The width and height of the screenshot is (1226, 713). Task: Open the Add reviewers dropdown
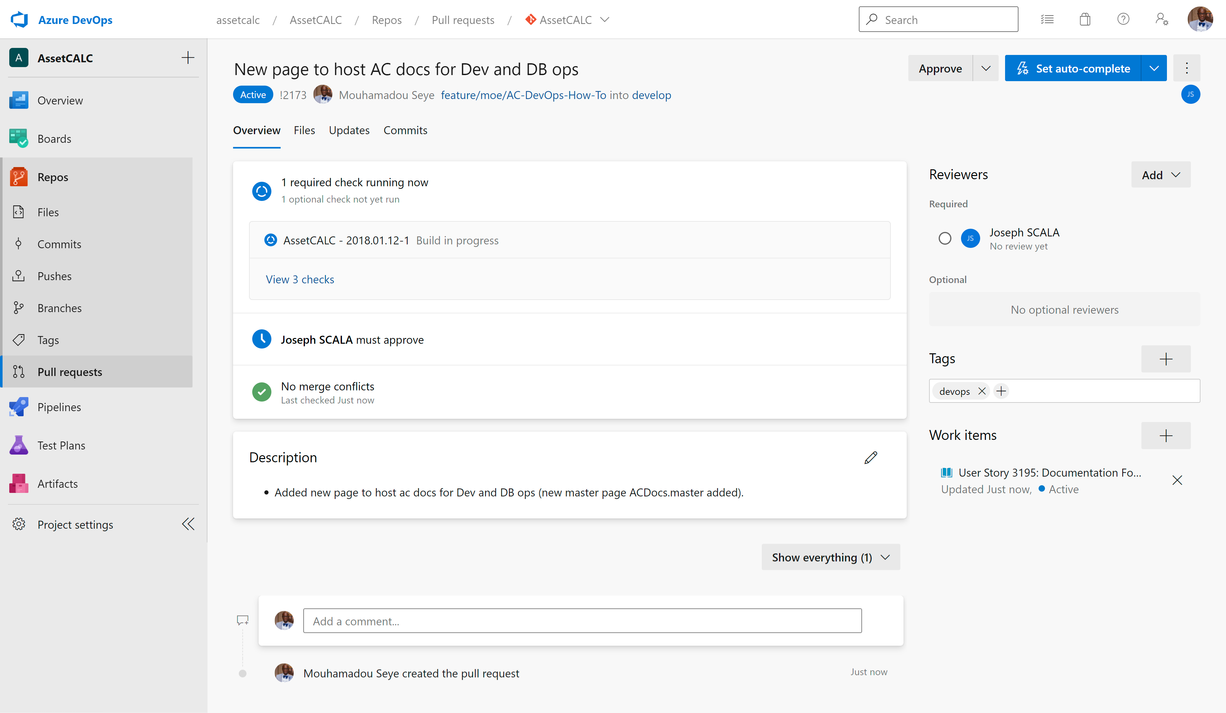[x=1161, y=175]
